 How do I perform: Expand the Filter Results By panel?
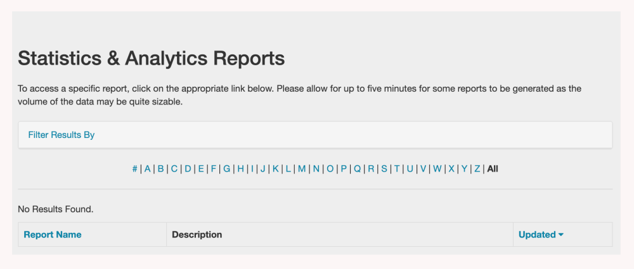point(61,135)
